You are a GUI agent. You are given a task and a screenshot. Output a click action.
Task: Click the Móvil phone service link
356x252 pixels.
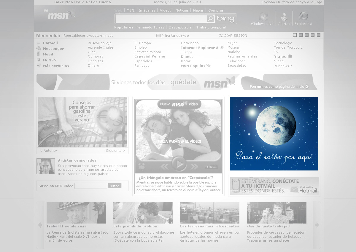48,54
